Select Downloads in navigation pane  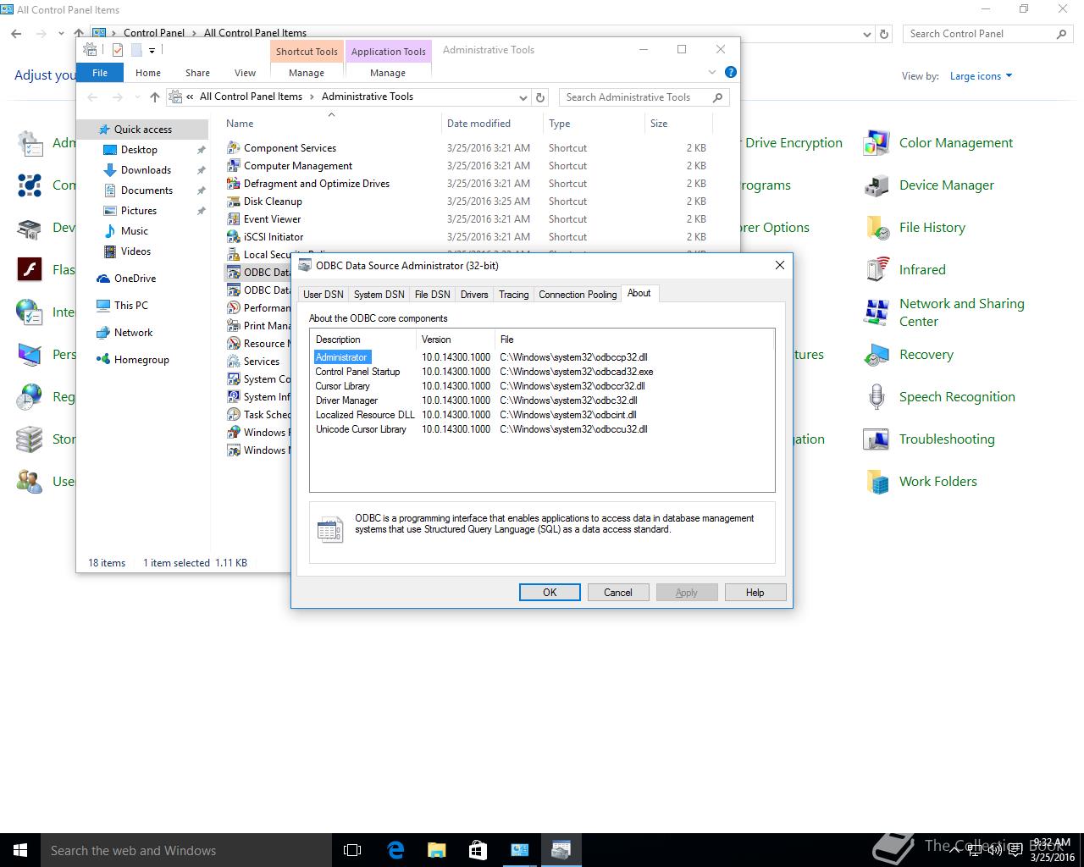tap(146, 170)
